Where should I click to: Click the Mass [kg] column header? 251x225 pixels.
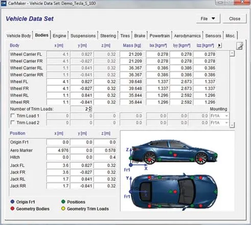132,46
